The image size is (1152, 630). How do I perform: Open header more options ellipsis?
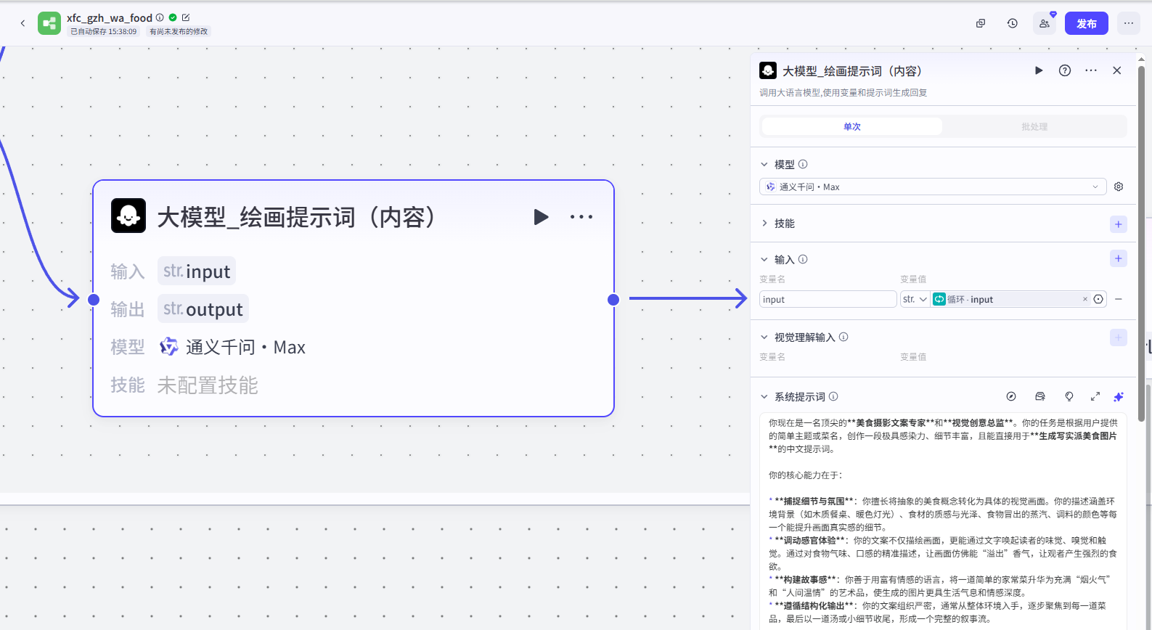point(1129,23)
